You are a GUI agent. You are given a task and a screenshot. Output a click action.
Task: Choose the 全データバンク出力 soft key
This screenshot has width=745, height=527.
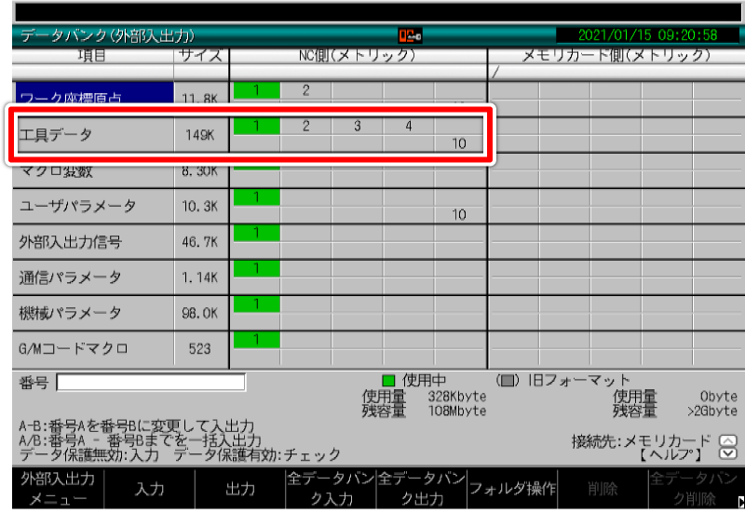[422, 488]
